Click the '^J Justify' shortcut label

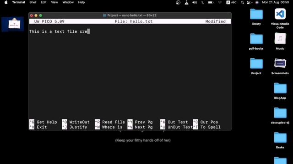[75, 127]
